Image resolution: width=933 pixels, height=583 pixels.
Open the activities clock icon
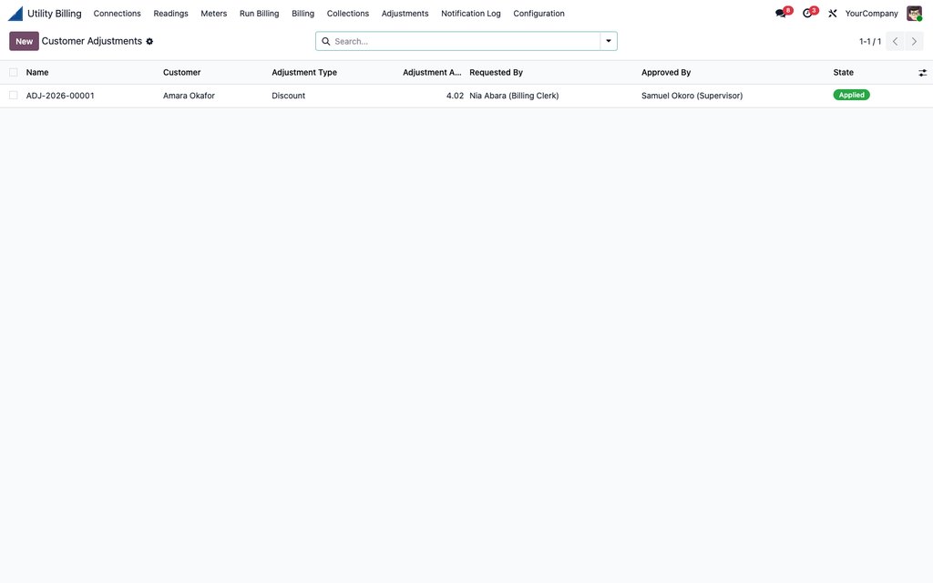[807, 13]
